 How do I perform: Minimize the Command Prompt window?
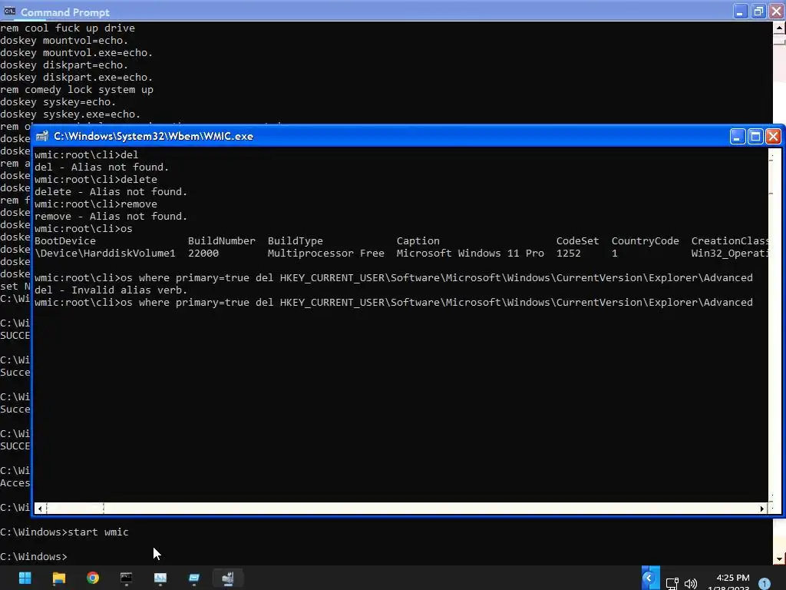(x=741, y=12)
